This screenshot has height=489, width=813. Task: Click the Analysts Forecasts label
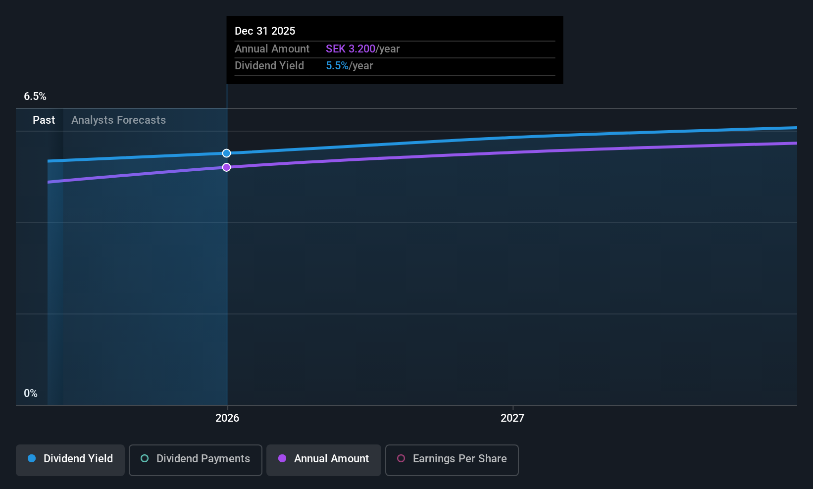pos(119,120)
